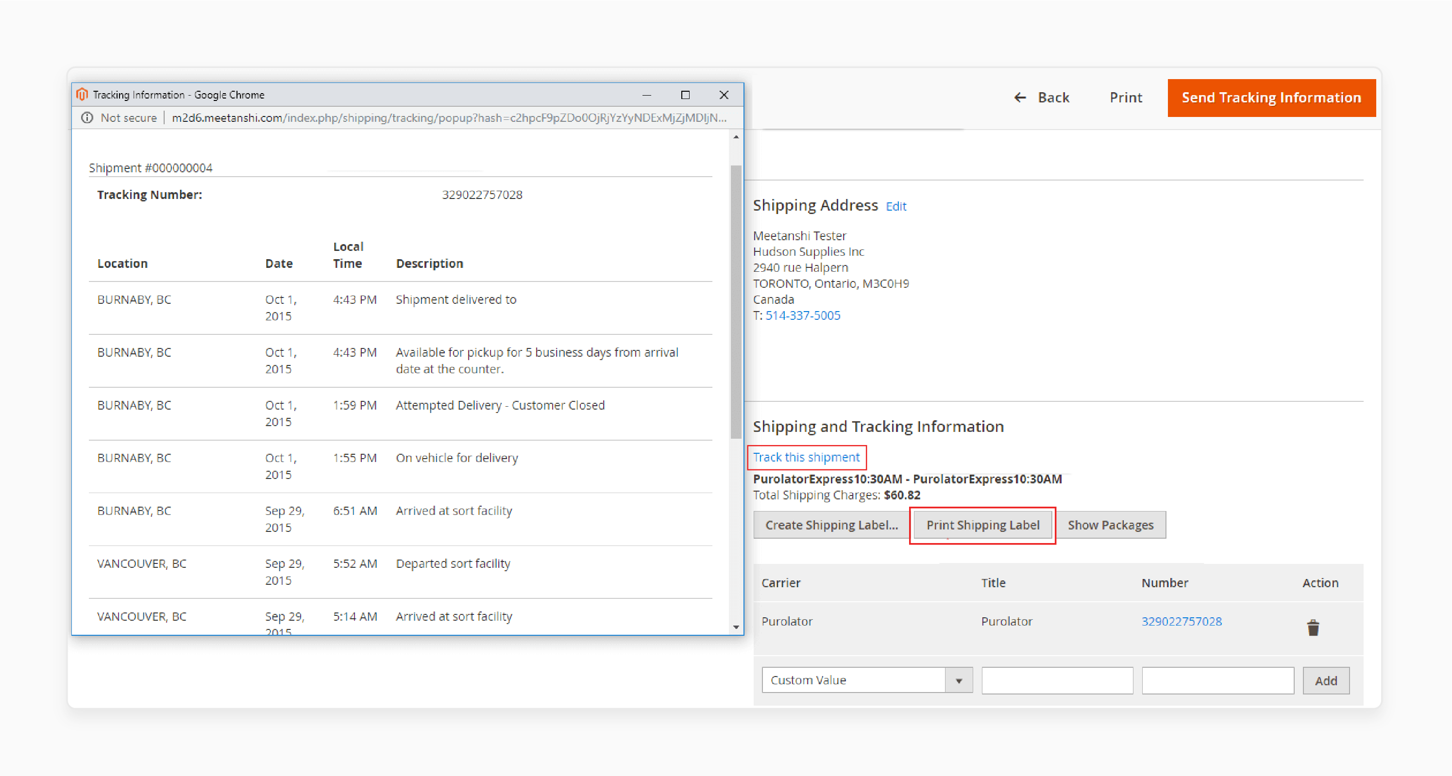Click the 1:59 PM local time cell
Image resolution: width=1452 pixels, height=776 pixels.
(x=355, y=405)
